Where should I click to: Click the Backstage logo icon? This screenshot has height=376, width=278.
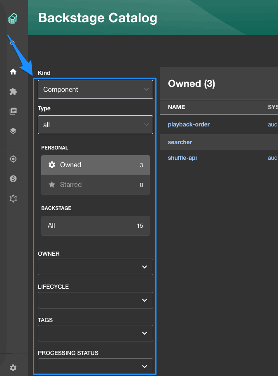point(12,18)
